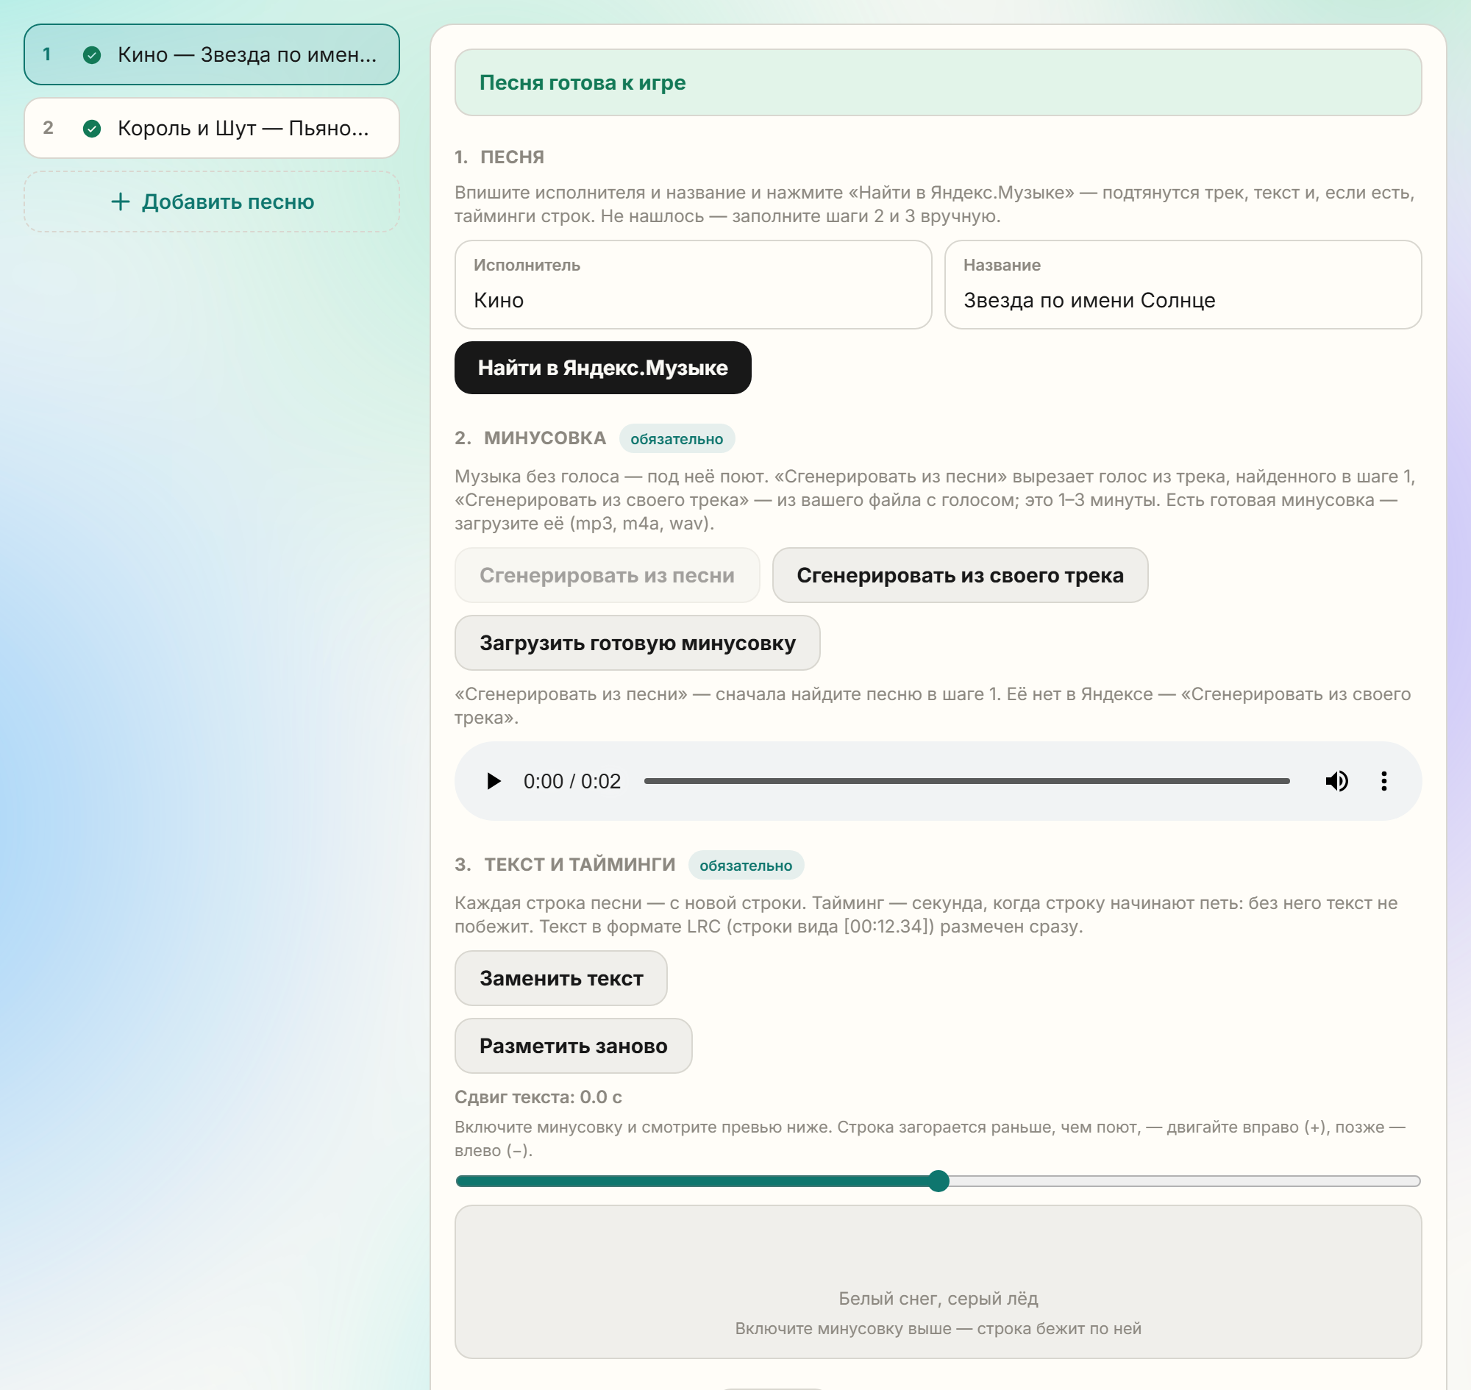The height and width of the screenshot is (1390, 1471).
Task: Click the Найти в Яндекс.Музыке button
Action: (602, 368)
